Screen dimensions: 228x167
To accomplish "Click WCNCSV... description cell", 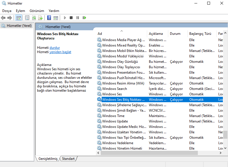I will click(x=157, y=110).
